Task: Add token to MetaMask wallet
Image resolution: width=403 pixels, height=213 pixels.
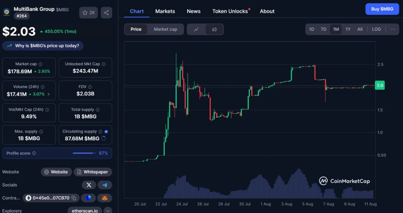Action: coord(105,198)
